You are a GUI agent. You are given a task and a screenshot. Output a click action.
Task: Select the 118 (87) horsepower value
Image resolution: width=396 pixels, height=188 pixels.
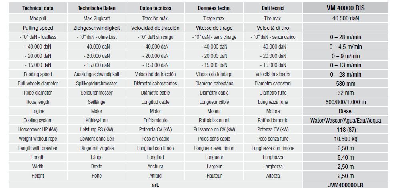(x=346, y=129)
